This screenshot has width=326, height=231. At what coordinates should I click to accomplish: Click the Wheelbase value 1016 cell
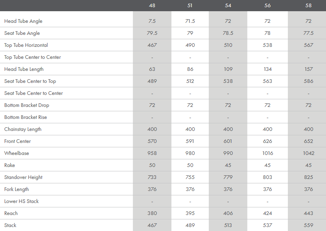coord(267,153)
